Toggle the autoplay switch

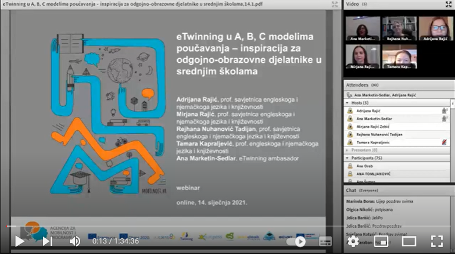pyautogui.click(x=296, y=242)
